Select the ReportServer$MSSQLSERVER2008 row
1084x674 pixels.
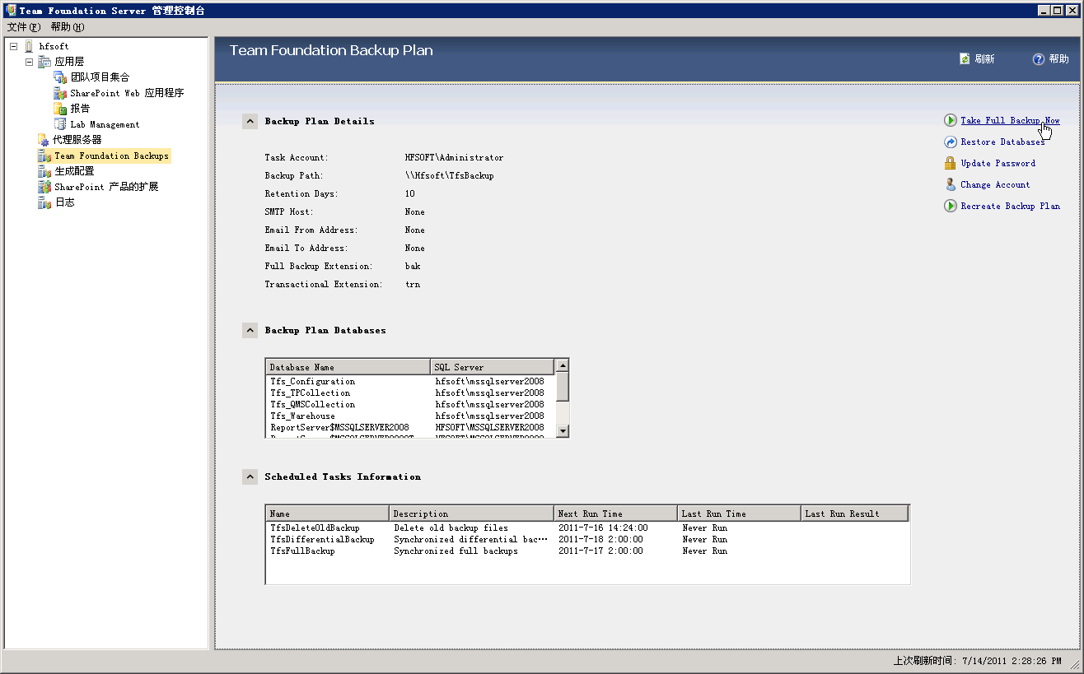pyautogui.click(x=409, y=428)
